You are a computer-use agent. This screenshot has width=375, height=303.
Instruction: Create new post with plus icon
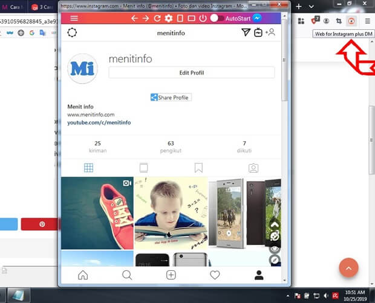(171, 275)
